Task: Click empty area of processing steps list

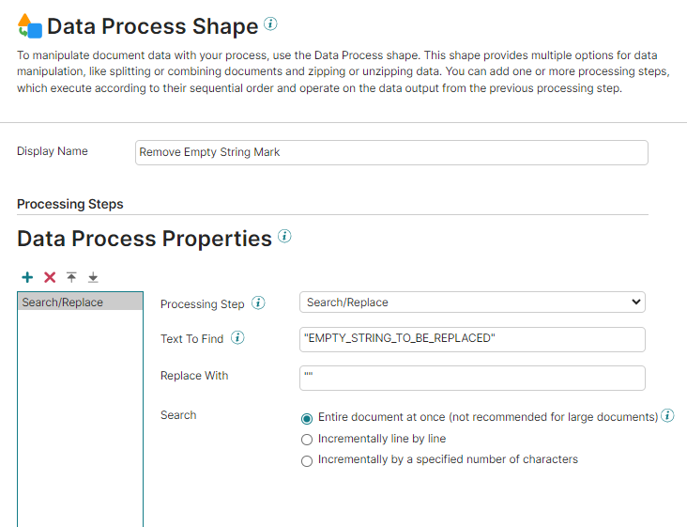Action: tap(80, 423)
